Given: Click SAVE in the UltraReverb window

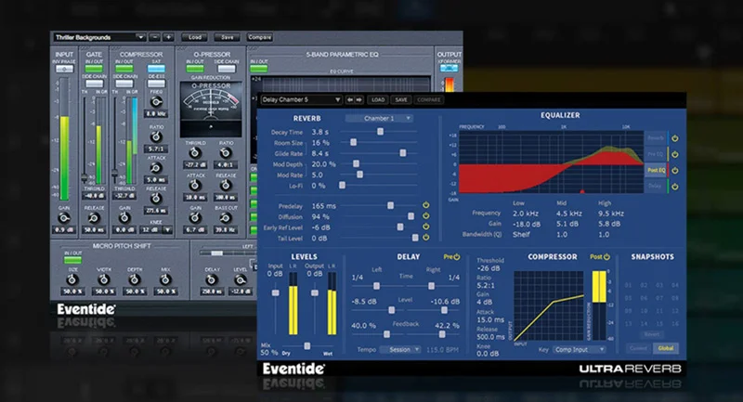Looking at the screenshot, I should 401,99.
